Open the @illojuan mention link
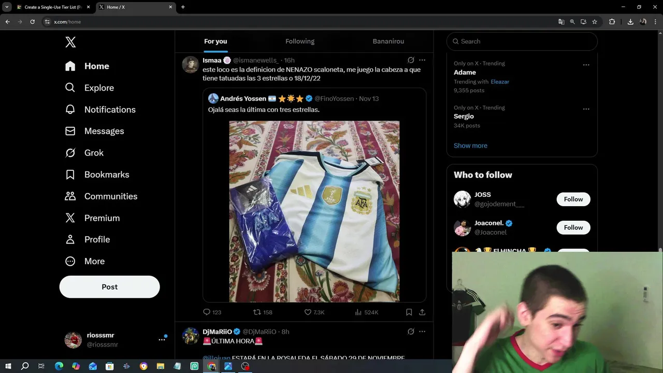This screenshot has height=373, width=663. [216, 357]
